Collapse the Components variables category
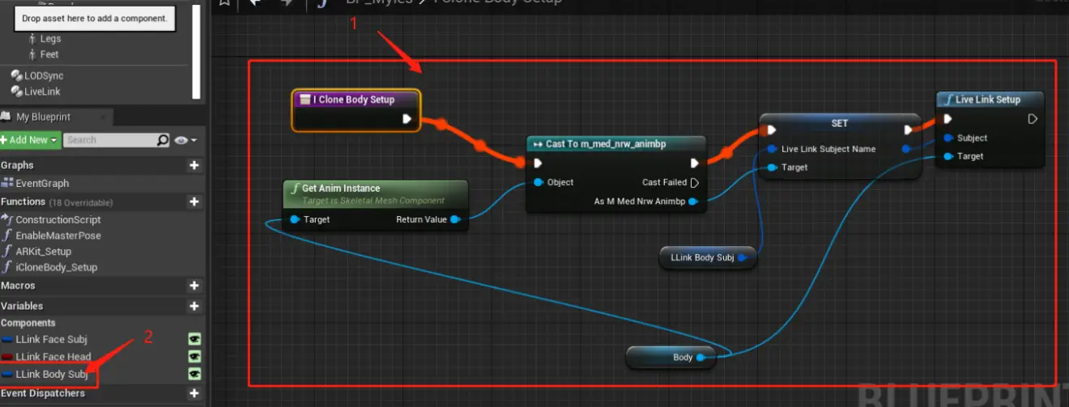 pyautogui.click(x=28, y=323)
